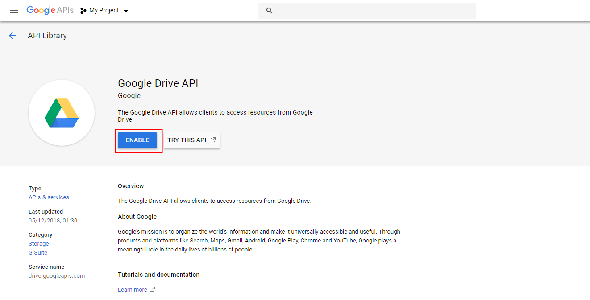Image resolution: width=590 pixels, height=300 pixels.
Task: Click the Overview heading
Action: [x=131, y=186]
